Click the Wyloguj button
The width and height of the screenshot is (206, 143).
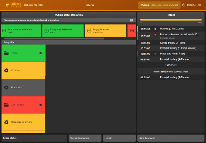coord(159,5)
